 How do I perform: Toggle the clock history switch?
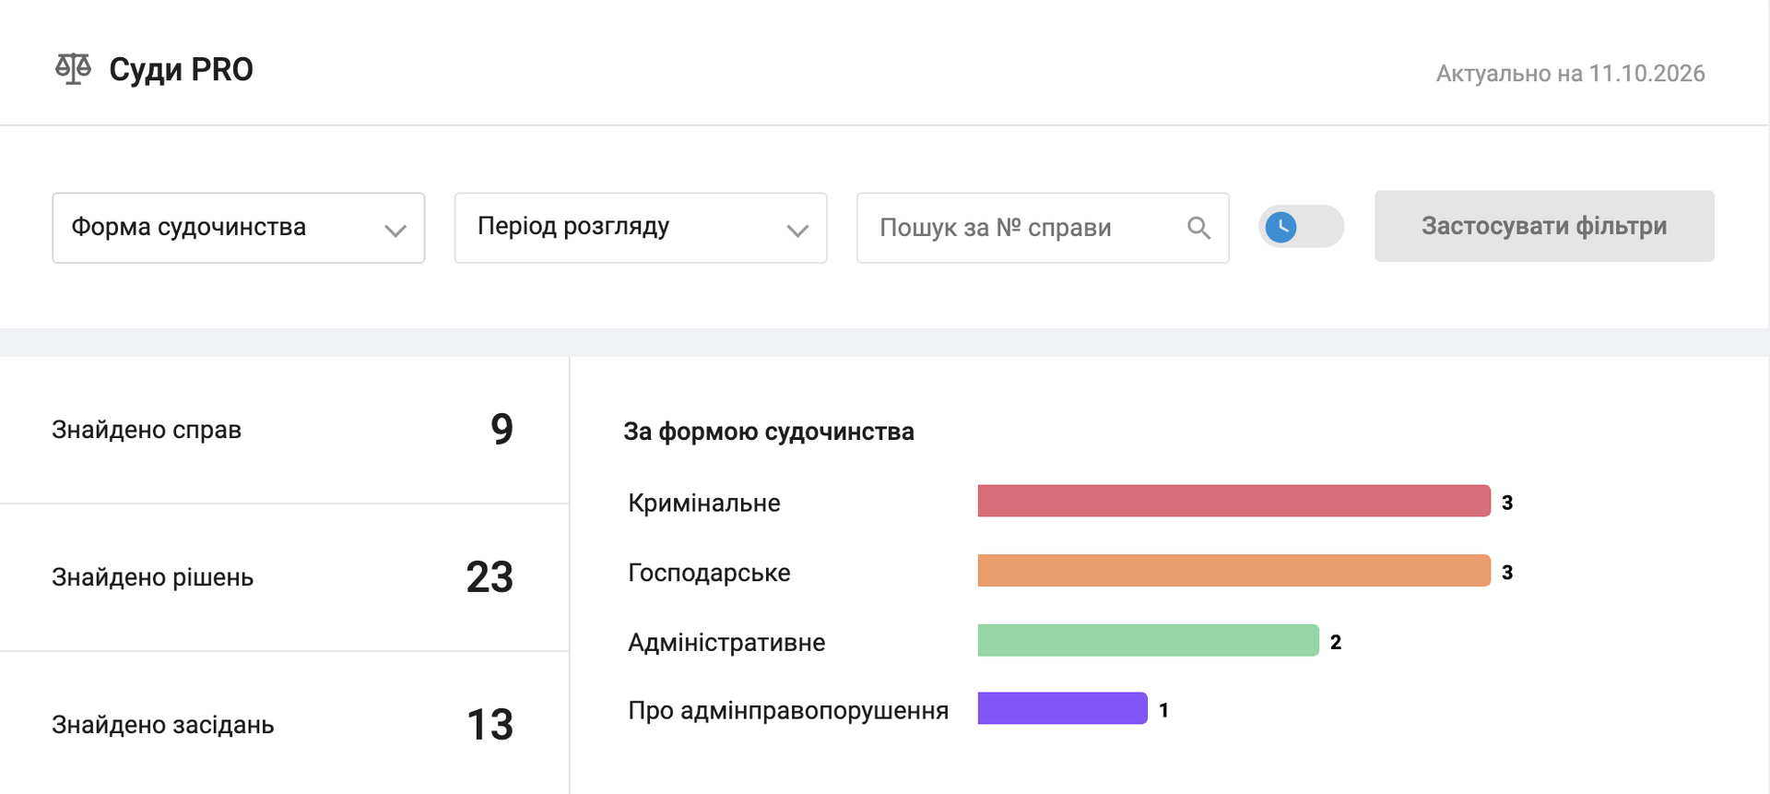point(1301,227)
